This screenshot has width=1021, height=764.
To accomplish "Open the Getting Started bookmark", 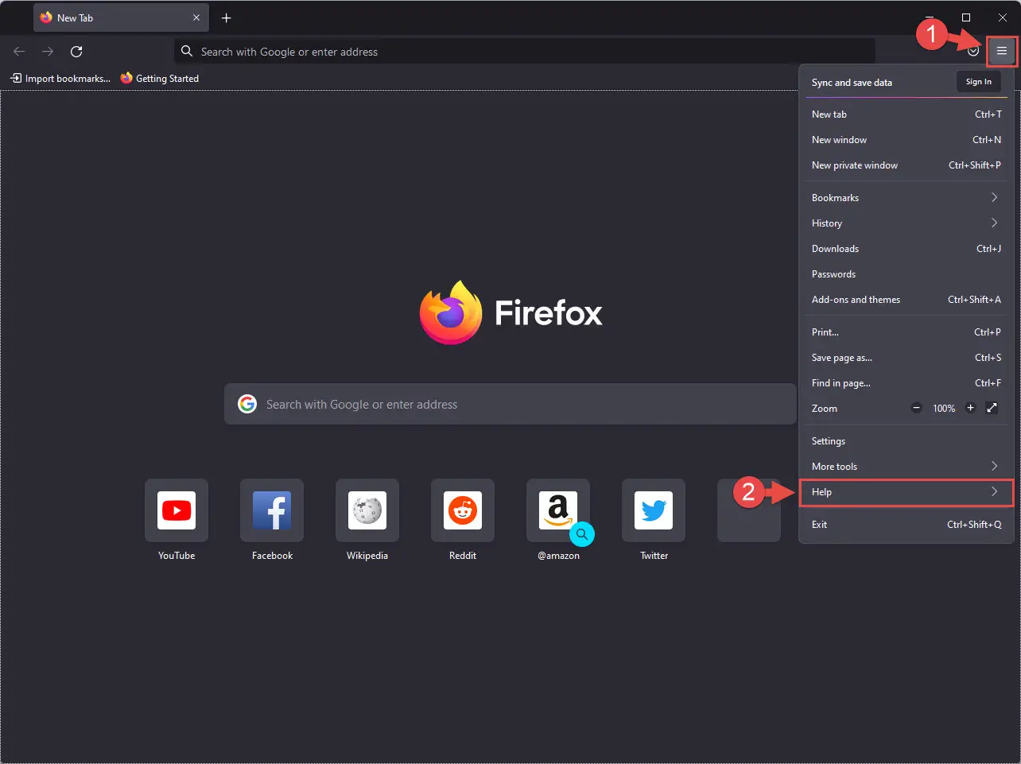I will click(x=160, y=78).
